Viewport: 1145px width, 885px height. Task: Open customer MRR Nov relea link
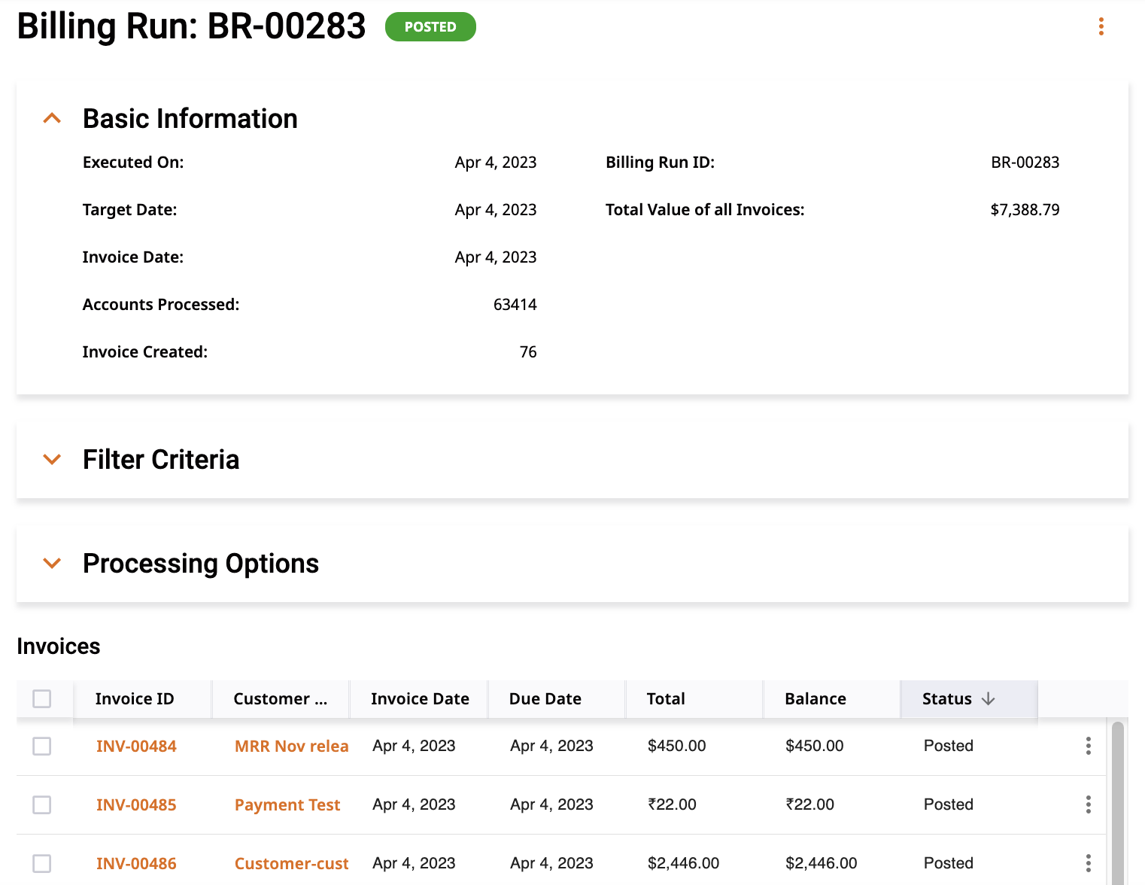point(291,746)
